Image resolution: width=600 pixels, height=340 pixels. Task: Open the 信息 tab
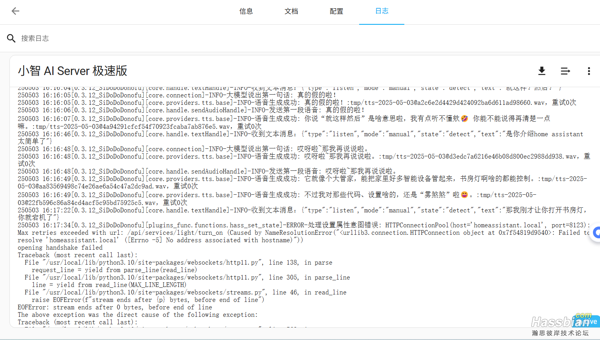point(246,11)
